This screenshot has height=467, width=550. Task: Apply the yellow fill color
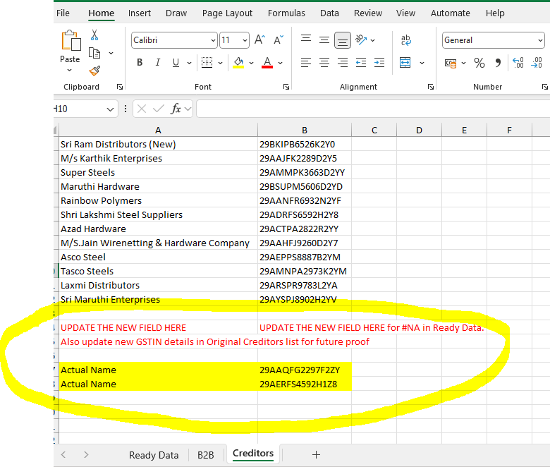tap(238, 63)
